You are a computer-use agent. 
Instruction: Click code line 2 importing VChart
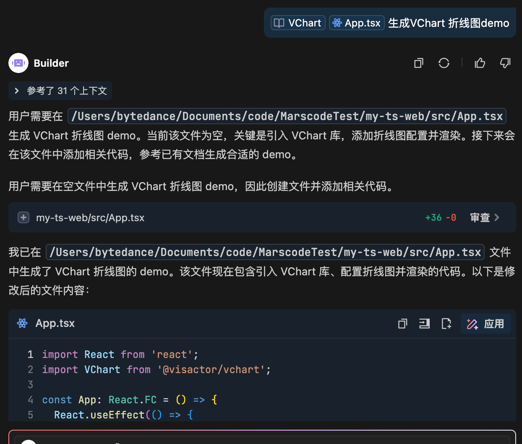[157, 370]
